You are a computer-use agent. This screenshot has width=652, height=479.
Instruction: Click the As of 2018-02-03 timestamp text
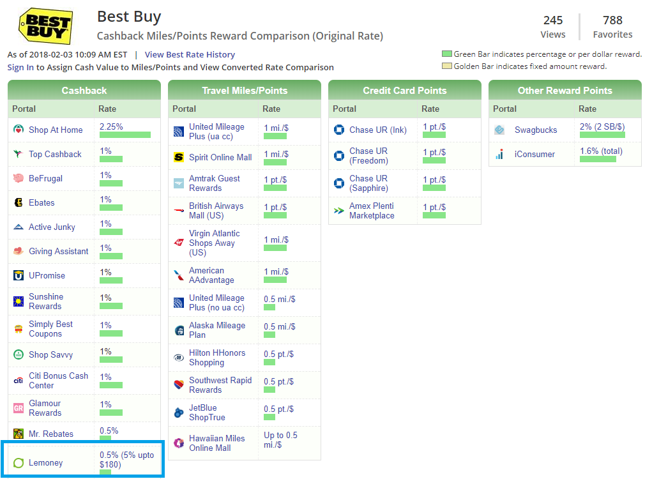pyautogui.click(x=67, y=54)
